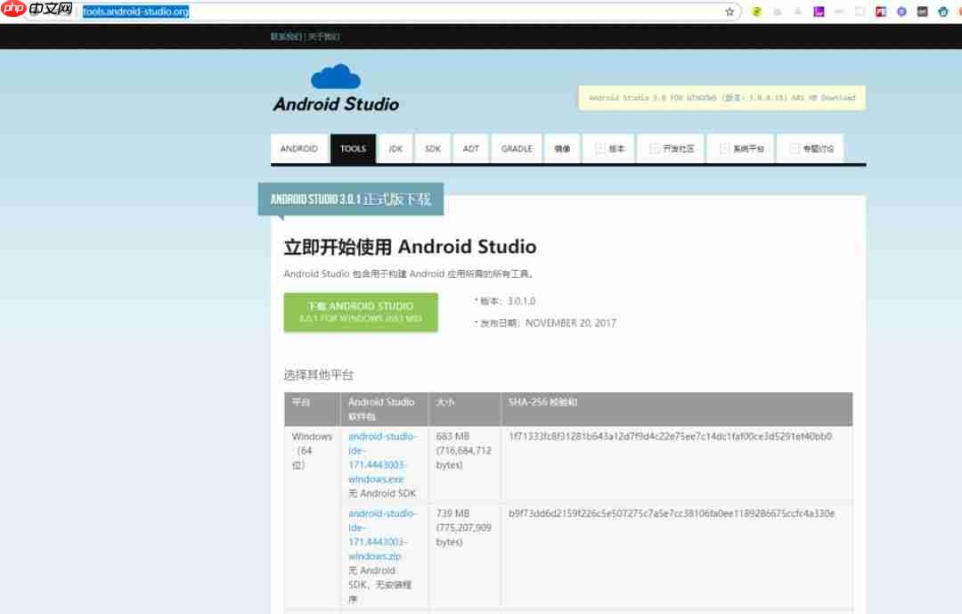Download android-studio-ide windows.exe via its link
Screen dimensions: 962x614
383,457
